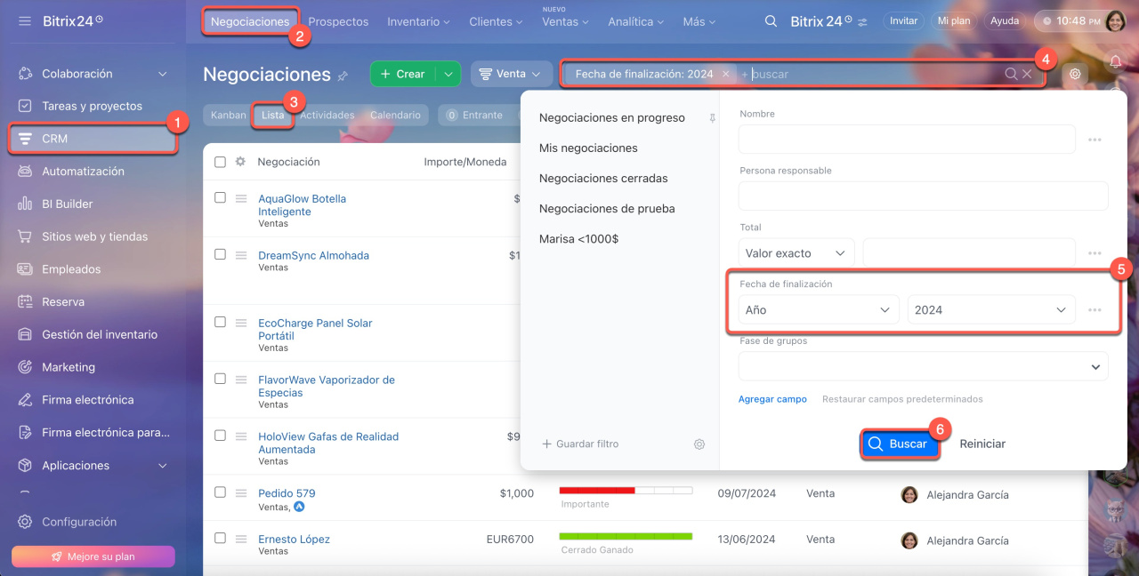Toggle the select-all checkbox in table header
Viewport: 1139px width, 576px height.
pos(220,162)
